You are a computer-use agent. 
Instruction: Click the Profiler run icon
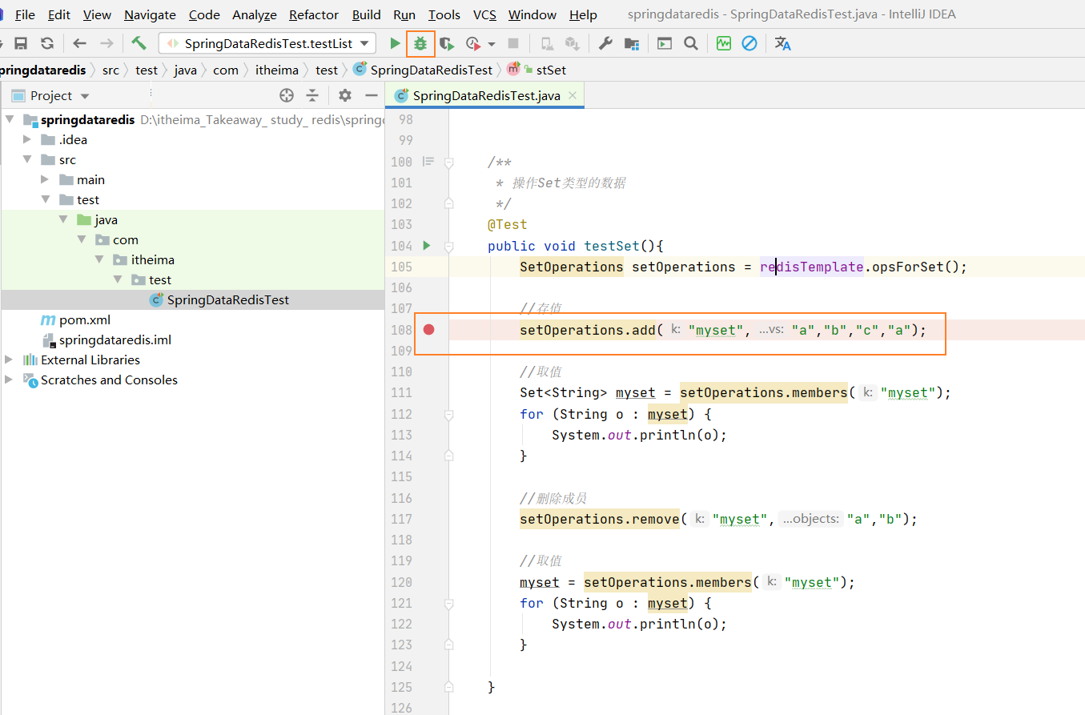coord(473,43)
